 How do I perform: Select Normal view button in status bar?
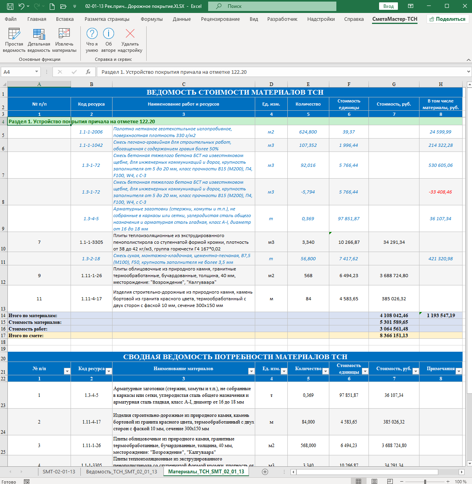(358, 481)
